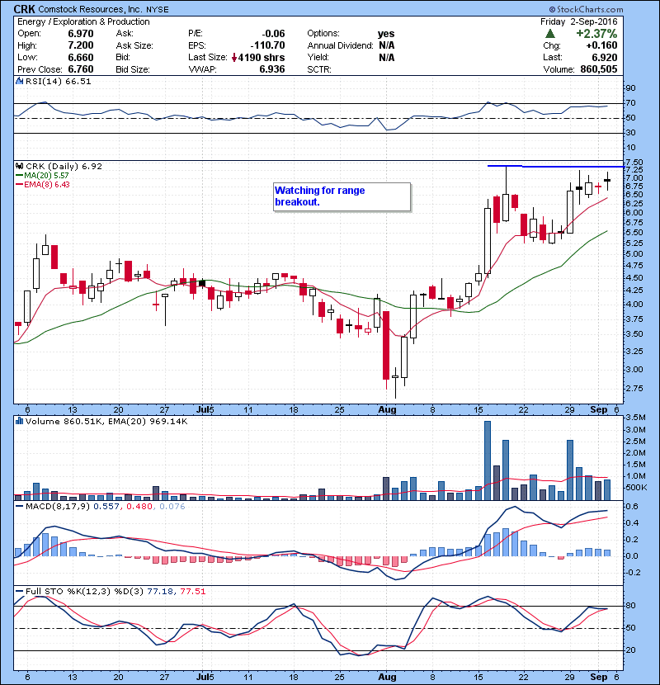Click the CRK ticker symbol in header
The width and height of the screenshot is (660, 685).
click(x=25, y=9)
